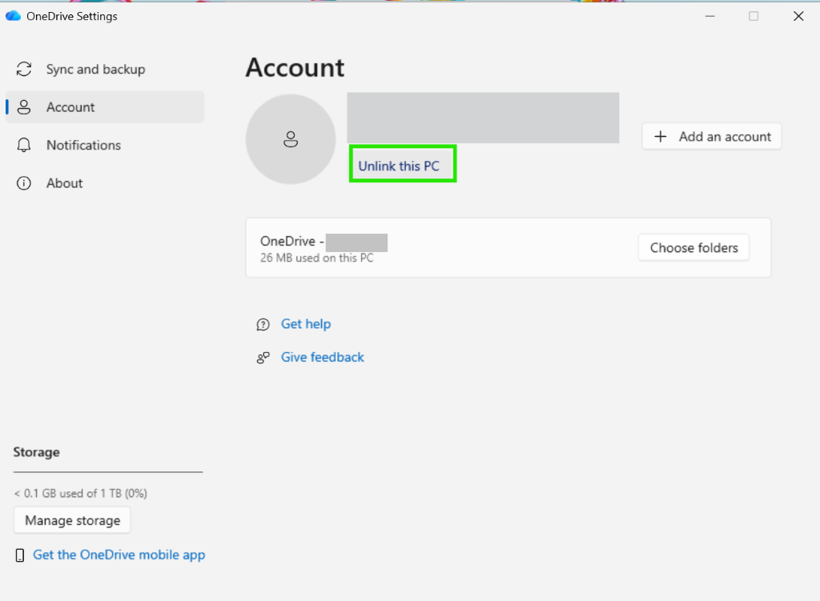Close the OneDrive Settings window
This screenshot has height=601, width=820.
(x=798, y=16)
